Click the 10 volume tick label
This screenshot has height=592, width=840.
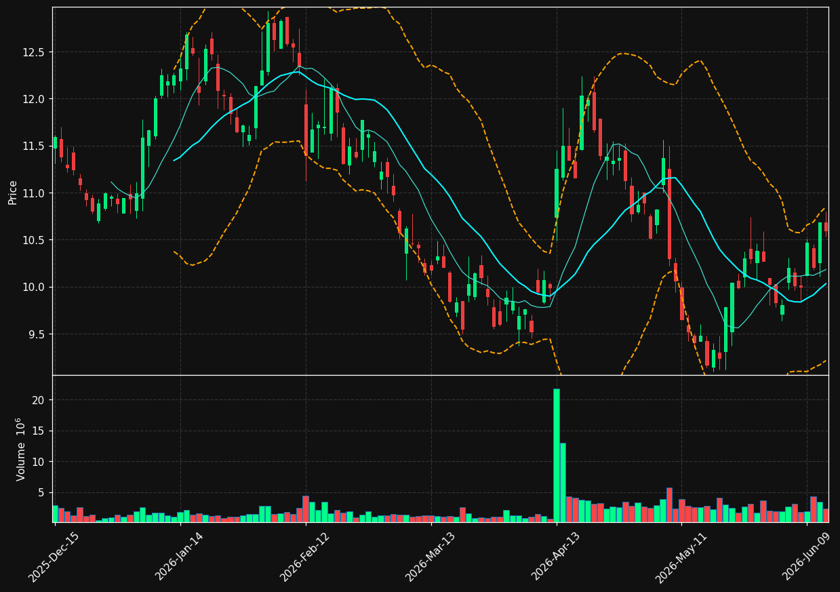pyautogui.click(x=40, y=462)
